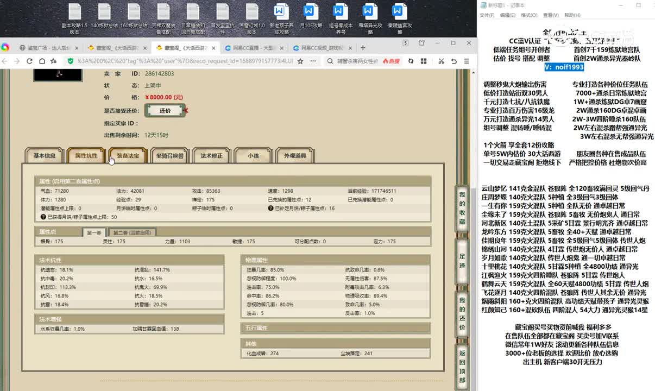This screenshot has width=655, height=391.
Task: Close the 网易CC直播 browser tab
Action: [281, 48]
